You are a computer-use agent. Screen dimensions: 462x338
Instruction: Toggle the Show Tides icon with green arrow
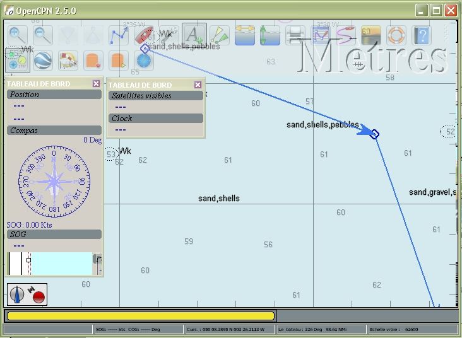(x=270, y=35)
